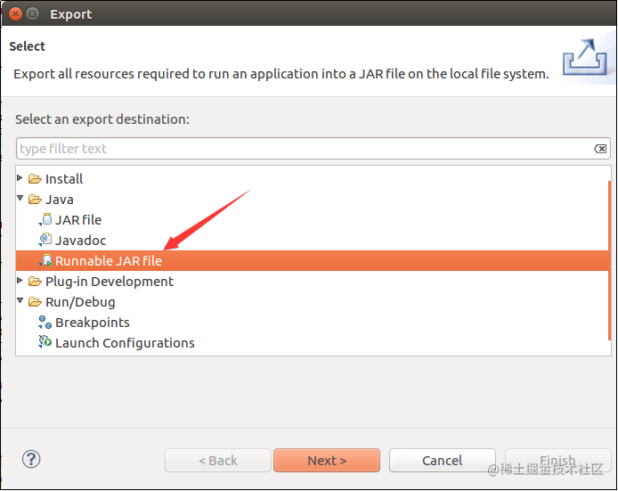Open help with the question mark icon
This screenshot has width=618, height=491.
click(x=31, y=459)
